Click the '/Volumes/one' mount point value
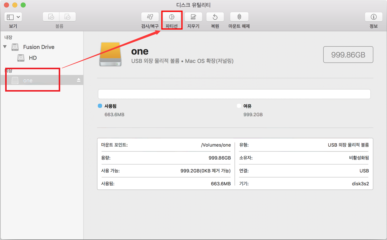Screen dimensions: 387x240 click(x=216, y=145)
